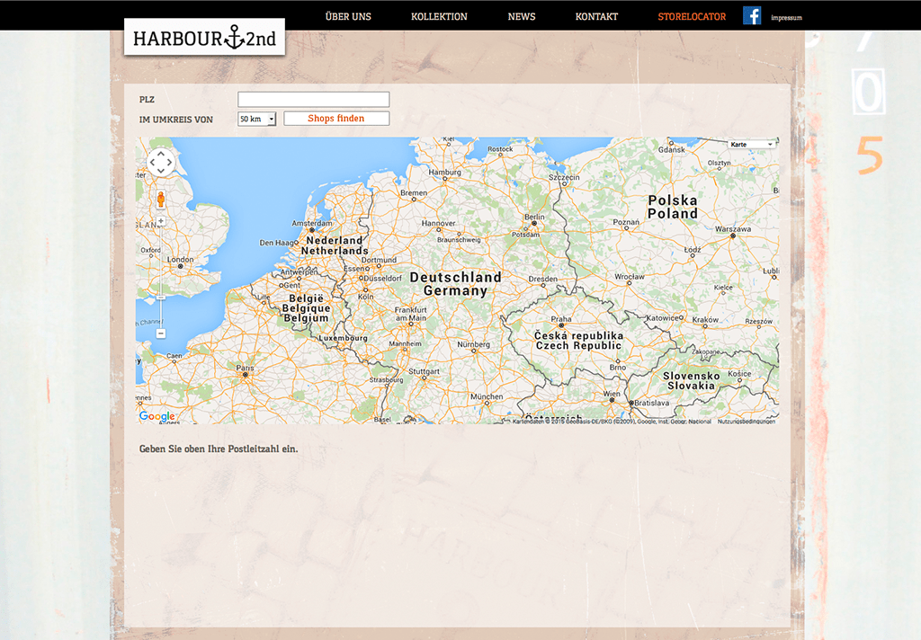Click the Google logo on the map
921x640 pixels.
coord(156,416)
